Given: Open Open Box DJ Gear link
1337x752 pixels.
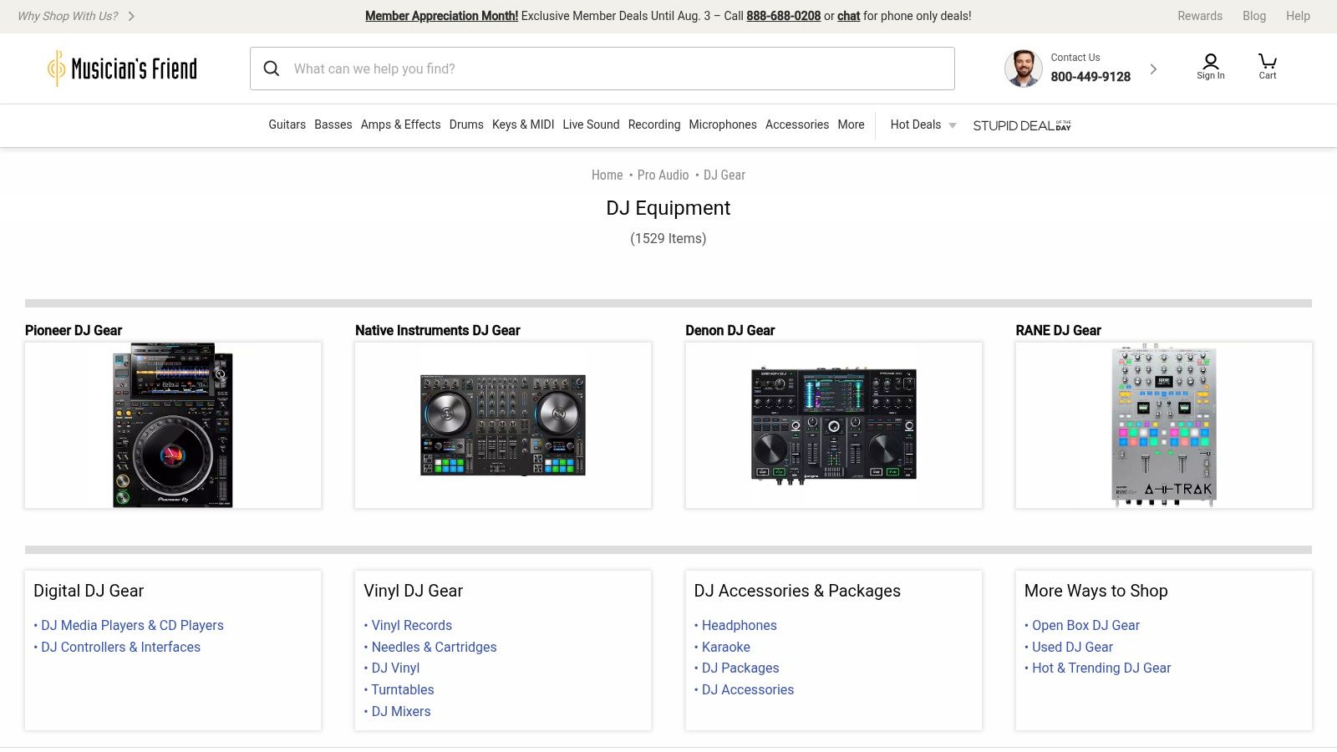Looking at the screenshot, I should click(1085, 625).
